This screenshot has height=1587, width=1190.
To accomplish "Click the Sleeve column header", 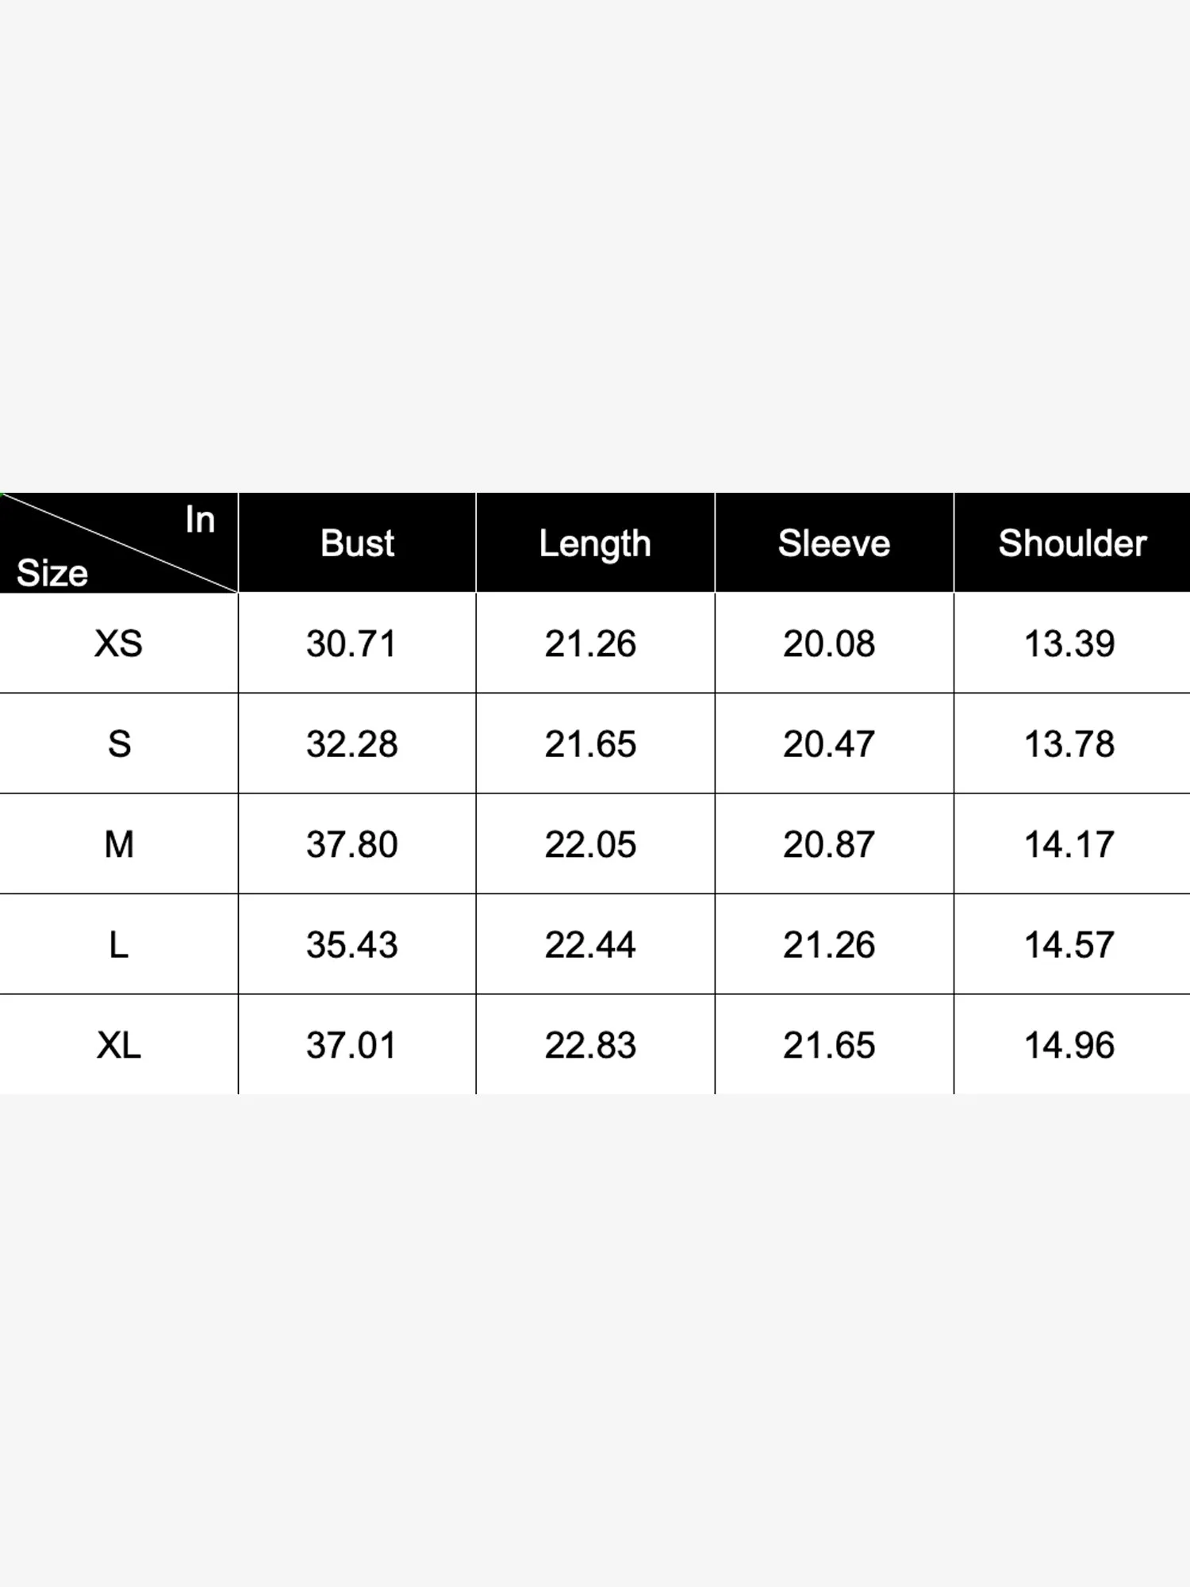I will [834, 544].
